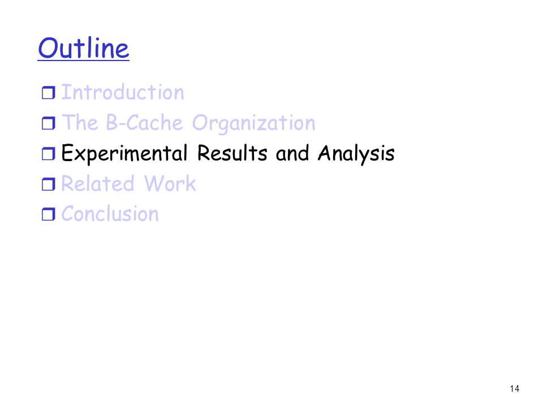
Task: Select the faded Conclusion outline item
Action: tap(110, 214)
